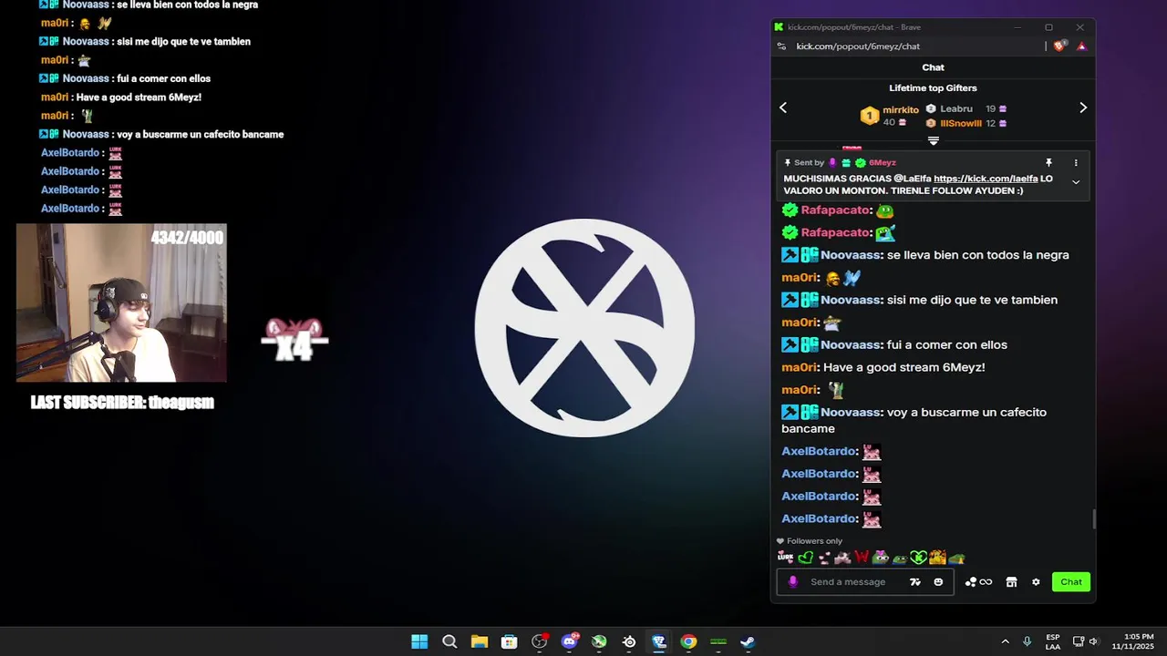Click the streamer webcam thumbnail
1167x656 pixels.
[121, 302]
